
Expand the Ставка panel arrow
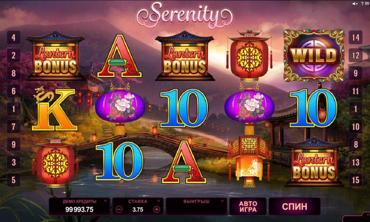[x=159, y=201]
